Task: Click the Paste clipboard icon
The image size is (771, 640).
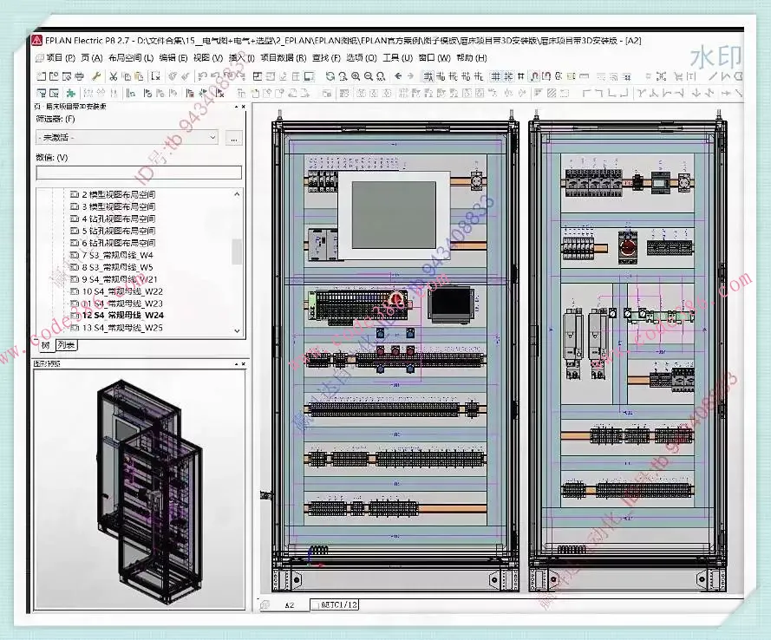Action: [x=139, y=76]
